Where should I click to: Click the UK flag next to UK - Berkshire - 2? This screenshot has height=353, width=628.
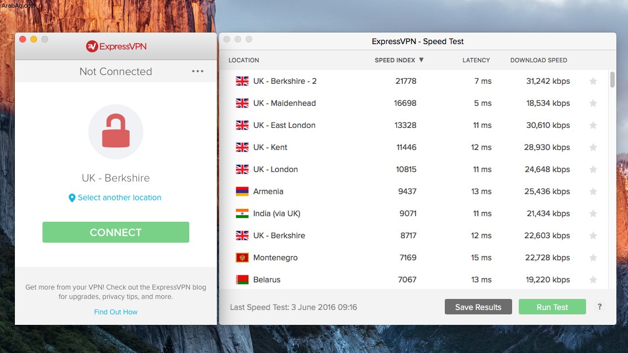point(242,81)
